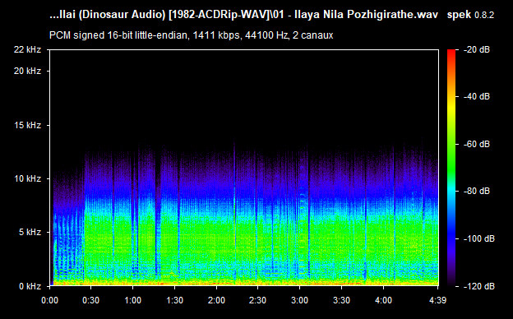Click the 3:00 time axis label

click(x=300, y=300)
